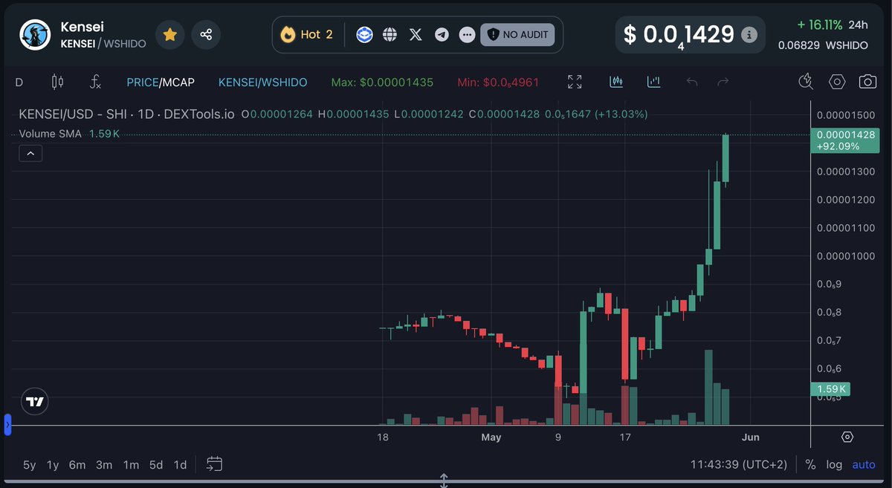Viewport: 892px width, 488px height.
Task: Collapse the Volume SMA legend panel
Action: pyautogui.click(x=30, y=153)
